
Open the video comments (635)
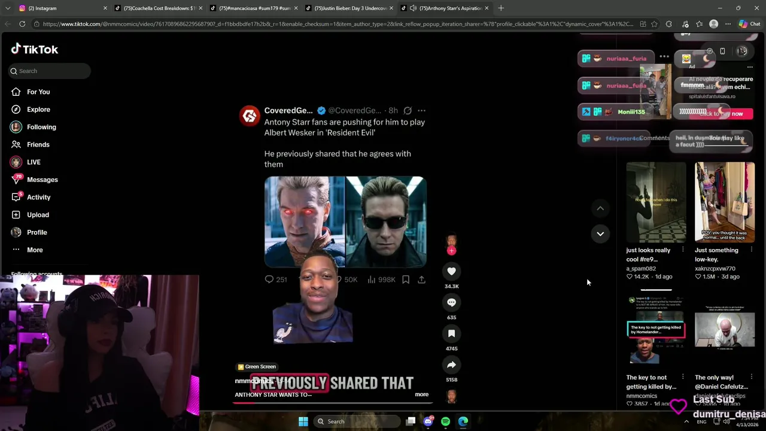click(451, 302)
